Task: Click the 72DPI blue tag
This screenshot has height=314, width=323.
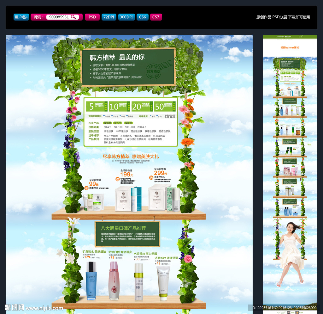Action: pos(109,17)
